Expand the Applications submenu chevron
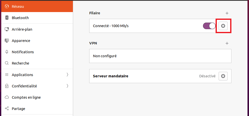This screenshot has height=116, width=249. [x=68, y=75]
